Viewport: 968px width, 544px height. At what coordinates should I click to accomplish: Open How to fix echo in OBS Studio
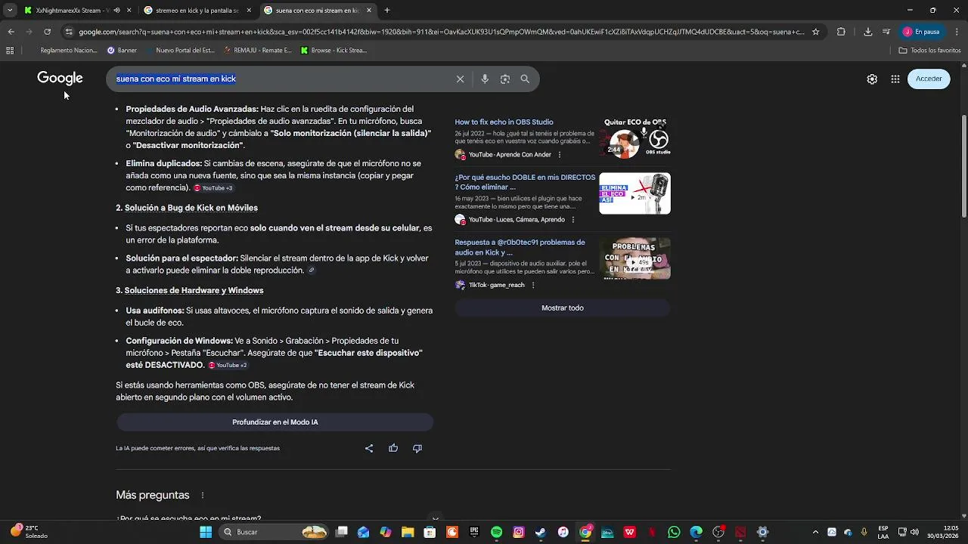tap(504, 122)
